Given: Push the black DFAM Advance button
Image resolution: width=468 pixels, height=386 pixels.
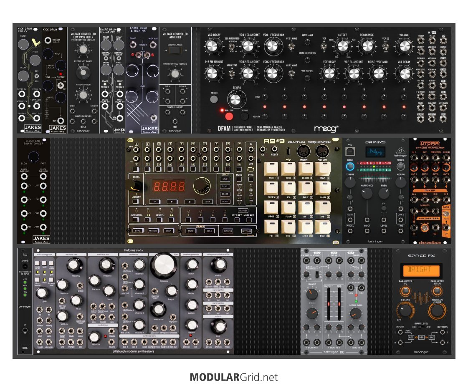Looking at the screenshot, I should 245,116.
